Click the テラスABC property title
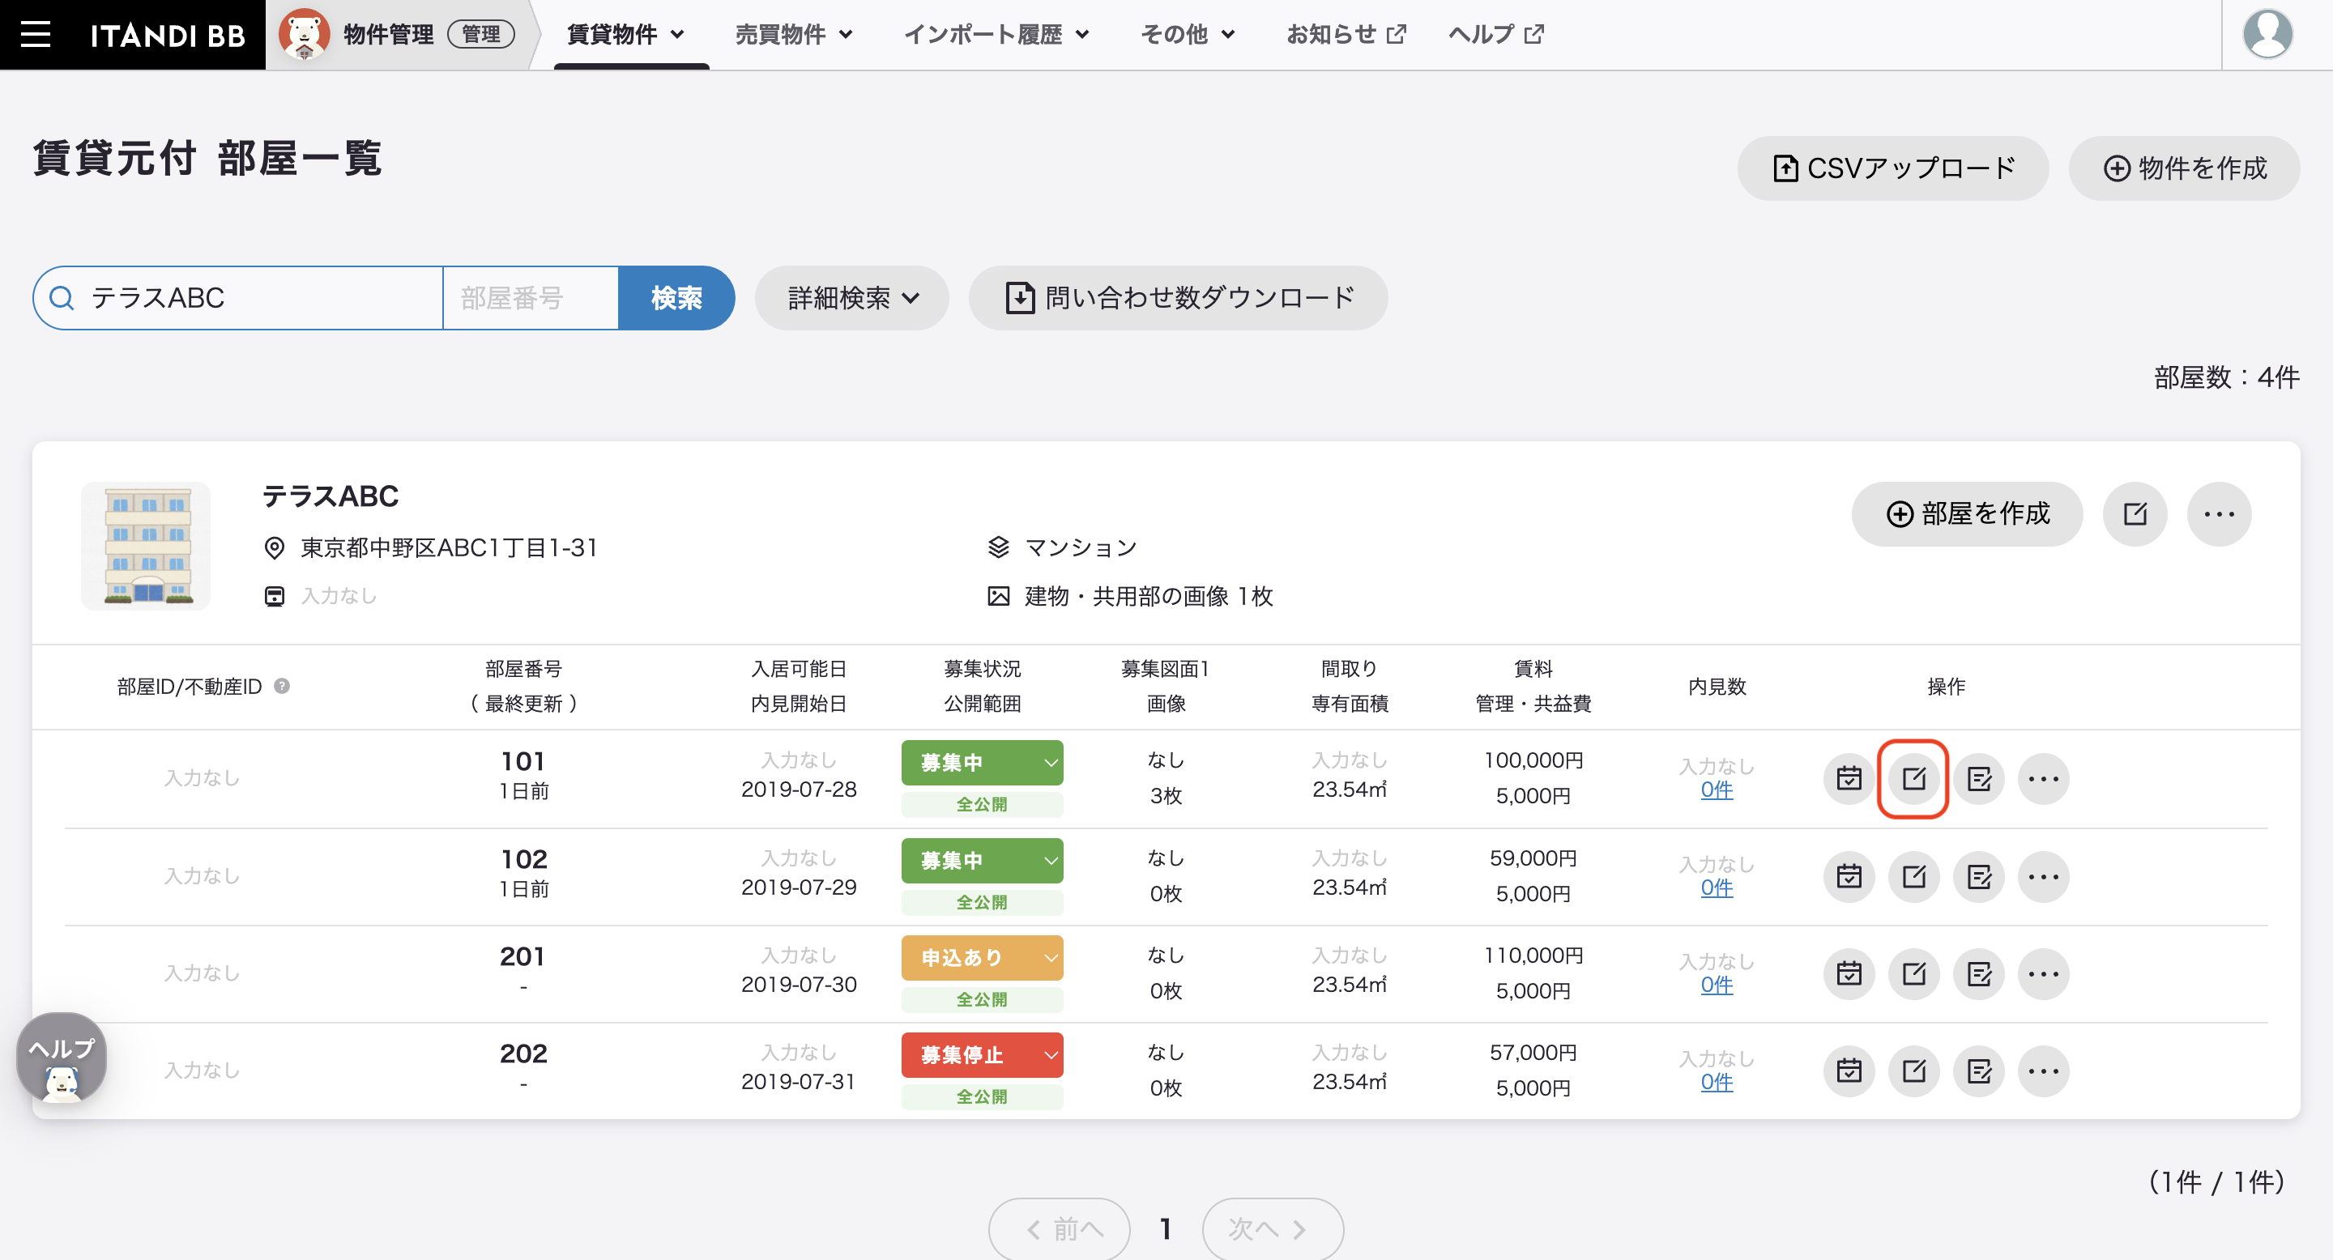The height and width of the screenshot is (1260, 2333). pyautogui.click(x=331, y=496)
